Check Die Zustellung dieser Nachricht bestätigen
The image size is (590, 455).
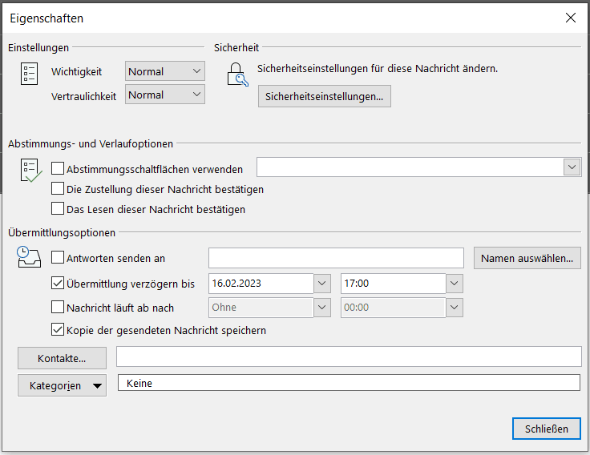pyautogui.click(x=58, y=189)
